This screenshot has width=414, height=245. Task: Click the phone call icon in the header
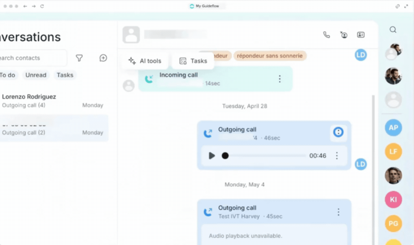327,35
